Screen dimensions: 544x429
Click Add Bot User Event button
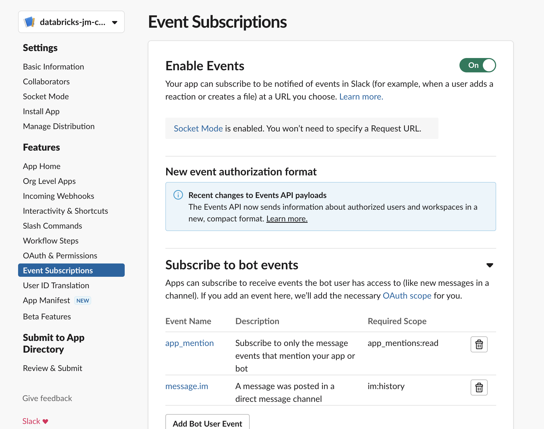[x=207, y=423]
